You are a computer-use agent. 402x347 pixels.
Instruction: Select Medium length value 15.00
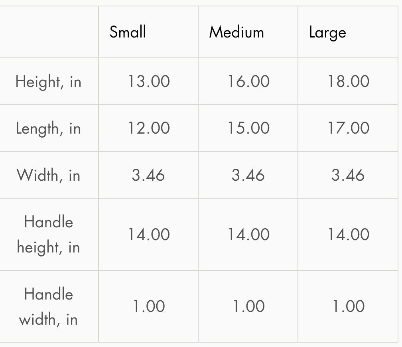click(248, 128)
